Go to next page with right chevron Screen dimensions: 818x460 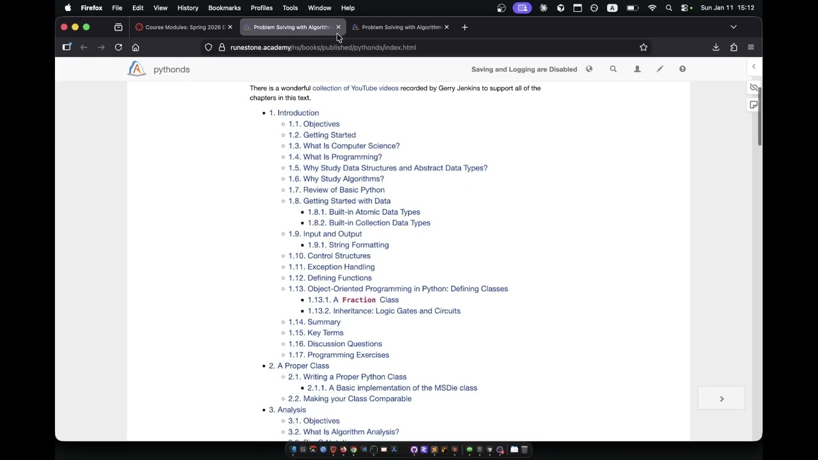click(x=722, y=399)
